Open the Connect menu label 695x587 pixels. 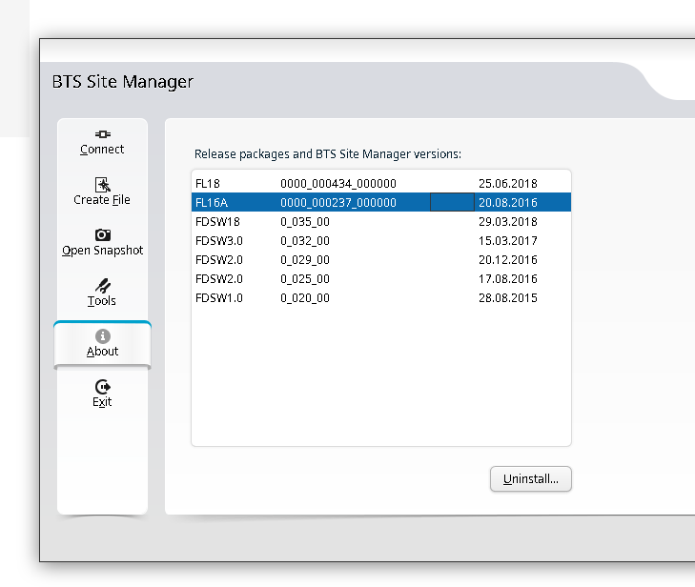click(102, 150)
